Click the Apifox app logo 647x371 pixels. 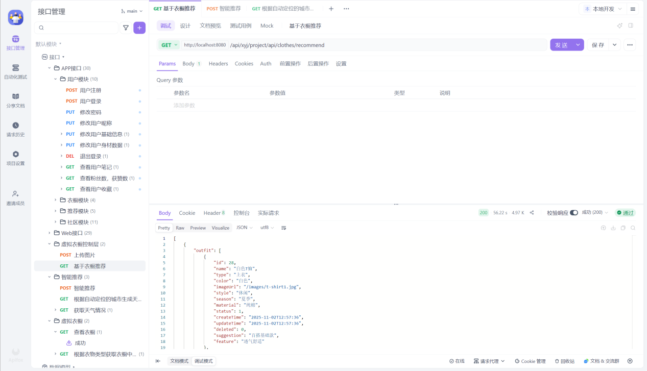[15, 17]
